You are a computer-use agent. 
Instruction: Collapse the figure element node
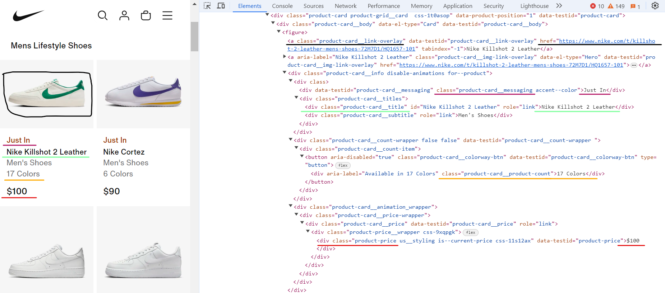pos(279,32)
